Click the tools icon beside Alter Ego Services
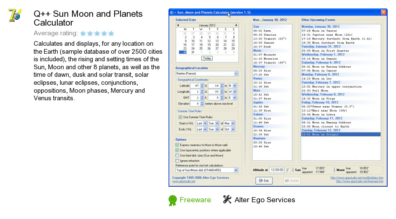 point(227,199)
